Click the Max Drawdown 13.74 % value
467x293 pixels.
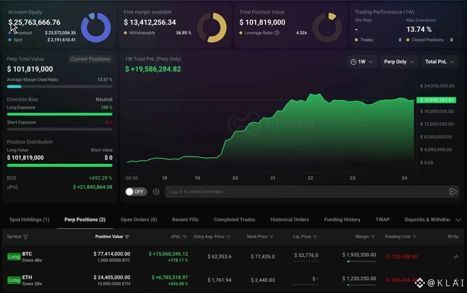click(x=419, y=29)
